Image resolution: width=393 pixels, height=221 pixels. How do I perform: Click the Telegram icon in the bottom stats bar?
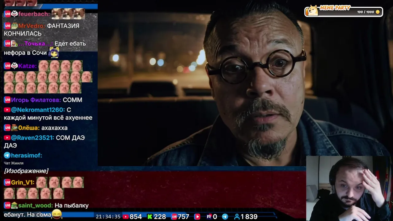pos(225,217)
